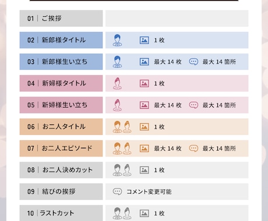Viewport: 268px width, 221px height.
Task: Select the 07 お二人エピソード section label
Action: [61, 148]
